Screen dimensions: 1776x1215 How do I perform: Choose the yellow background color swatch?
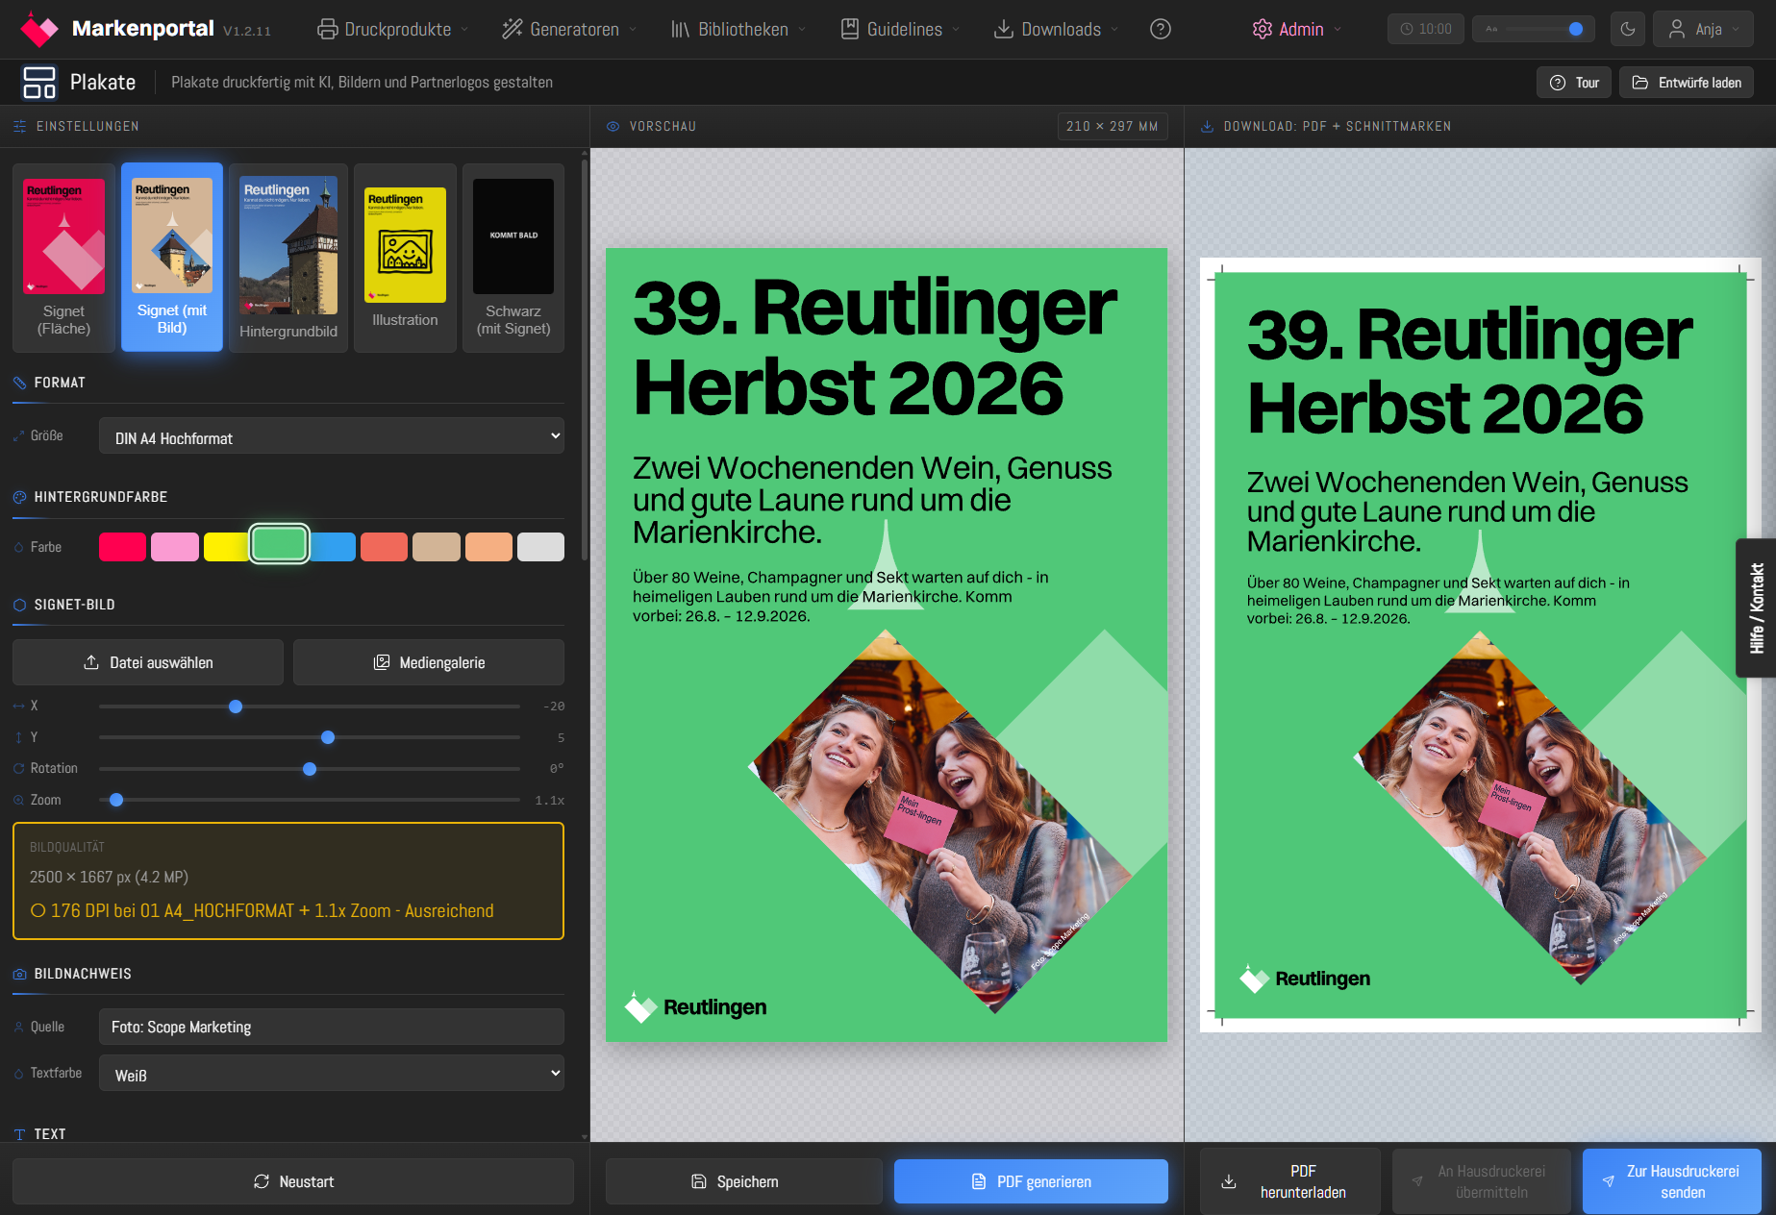pyautogui.click(x=227, y=547)
